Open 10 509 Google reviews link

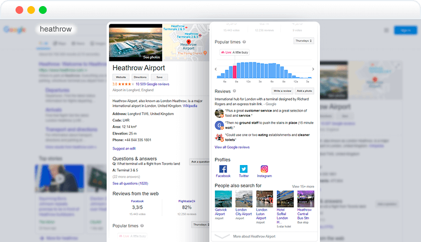(153, 84)
